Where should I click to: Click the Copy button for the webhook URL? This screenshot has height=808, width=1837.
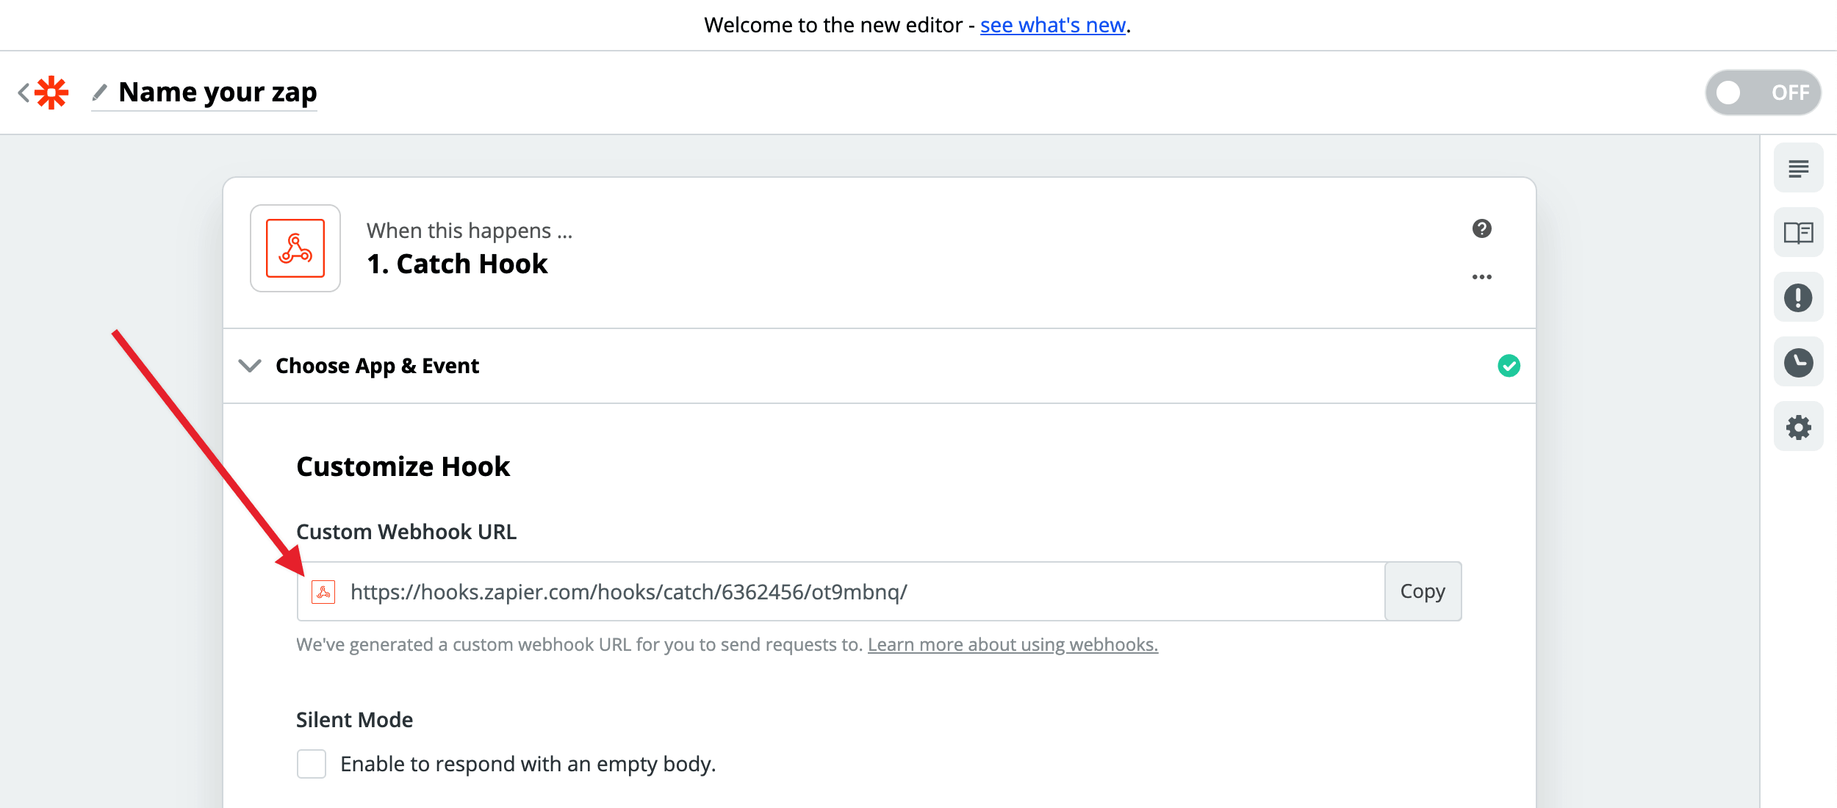pos(1423,591)
